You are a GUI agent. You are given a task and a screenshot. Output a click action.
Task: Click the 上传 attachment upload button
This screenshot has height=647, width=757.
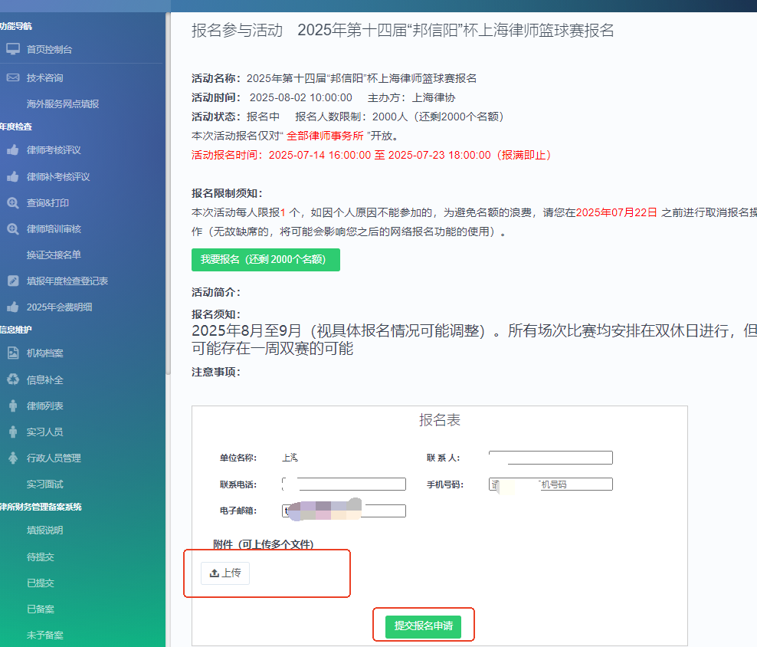point(225,573)
